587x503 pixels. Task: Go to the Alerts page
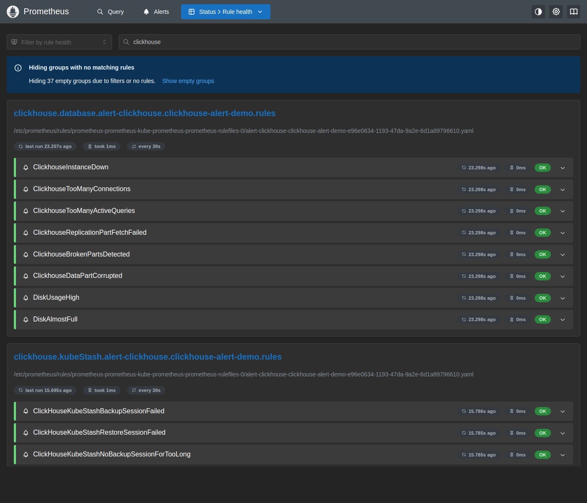[156, 12]
